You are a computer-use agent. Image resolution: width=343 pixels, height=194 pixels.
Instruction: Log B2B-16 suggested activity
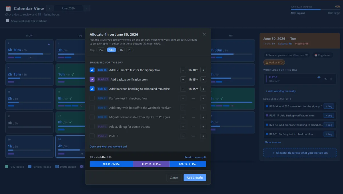pos(329,106)
